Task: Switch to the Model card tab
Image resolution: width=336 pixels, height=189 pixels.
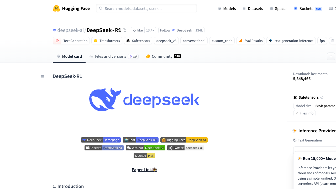Action: click(x=69, y=56)
